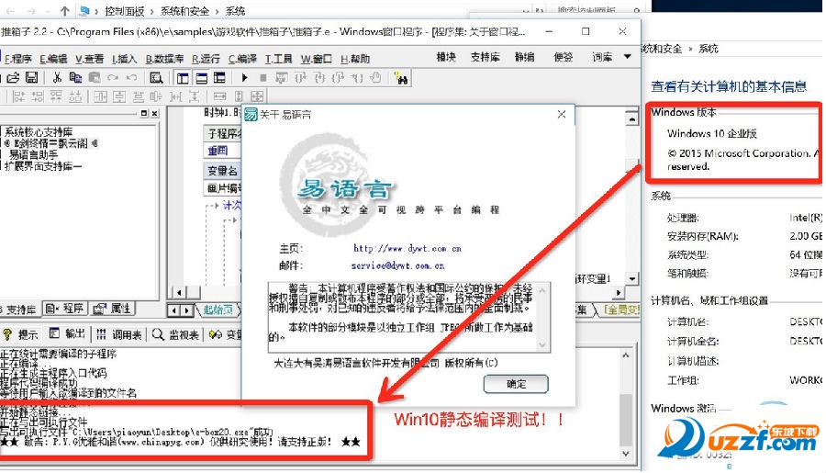Image resolution: width=826 pixels, height=473 pixels.
Task: Click the binoculars Find icon
Action: [401, 78]
